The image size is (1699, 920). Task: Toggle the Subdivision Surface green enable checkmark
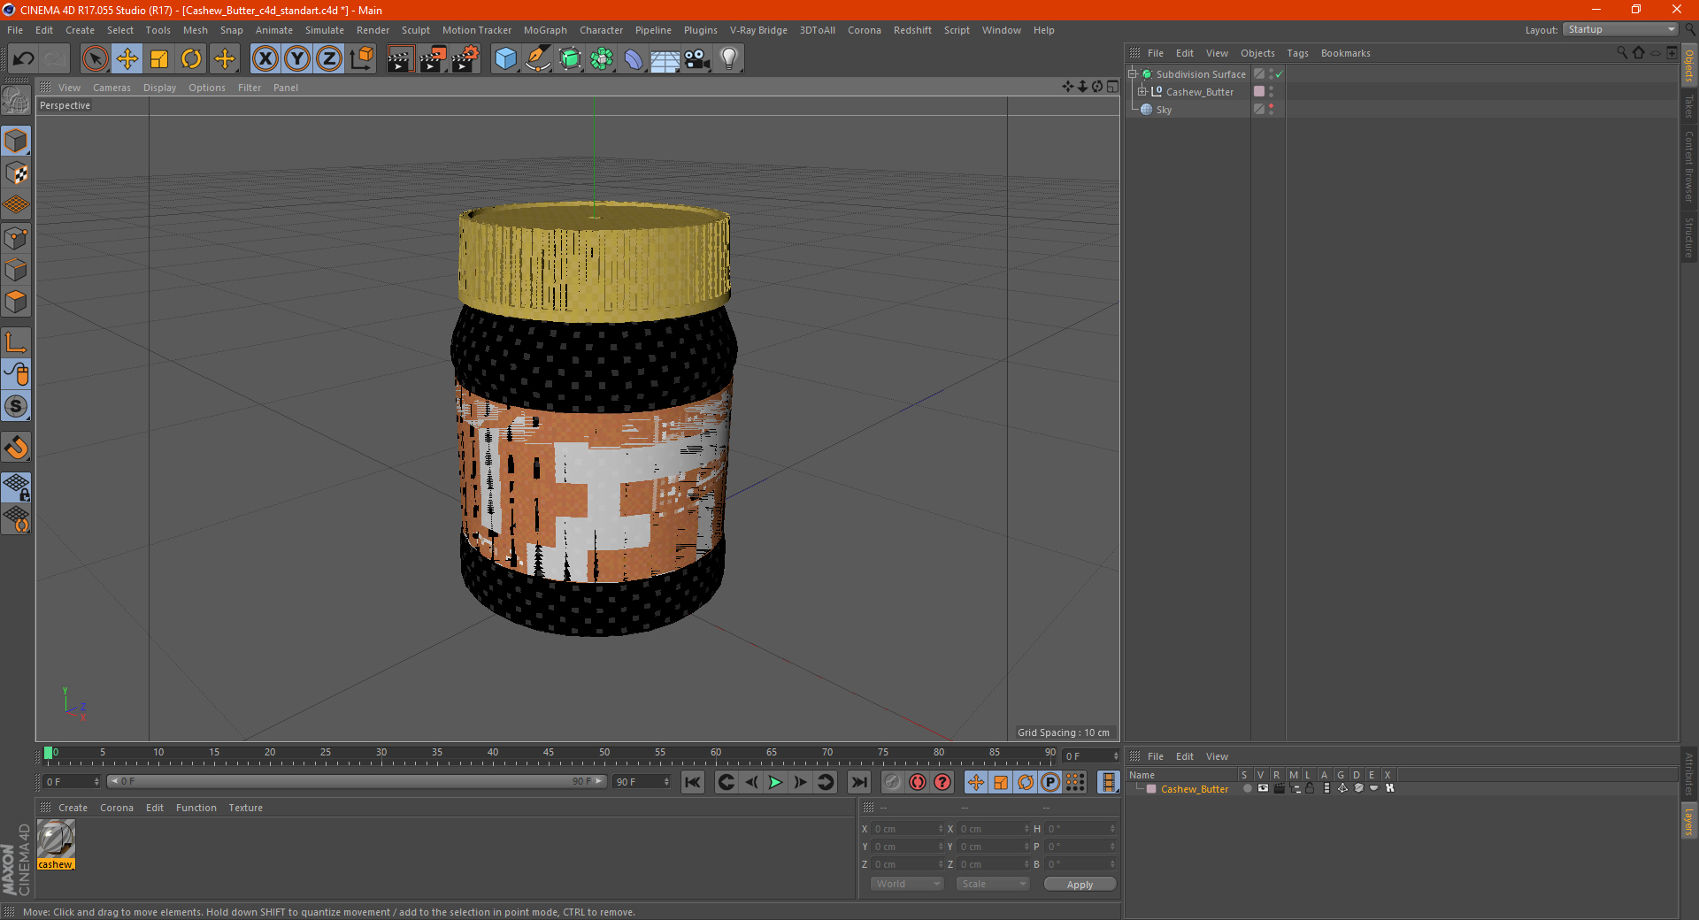1280,74
